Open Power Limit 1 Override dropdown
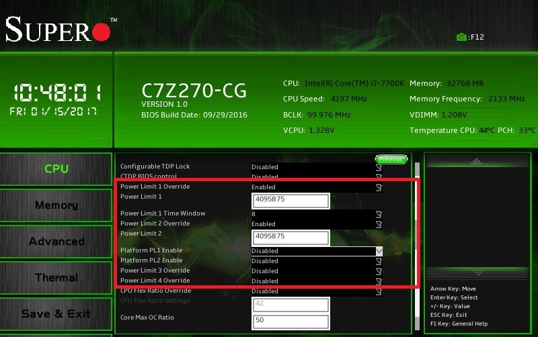The height and width of the screenshot is (337, 538). click(x=317, y=187)
